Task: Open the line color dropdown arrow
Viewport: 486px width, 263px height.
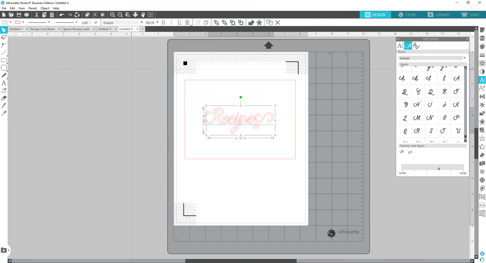Action: pos(23,22)
